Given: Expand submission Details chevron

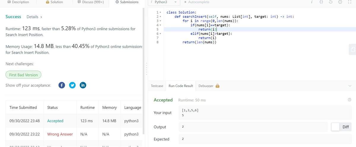Looking at the screenshot, I should click(41, 17).
